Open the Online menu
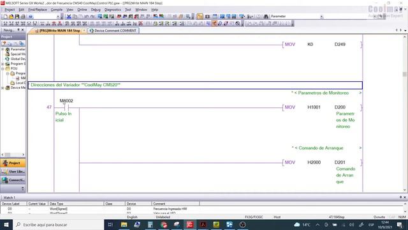The height and width of the screenshot is (230, 408). pyautogui.click(x=82, y=10)
